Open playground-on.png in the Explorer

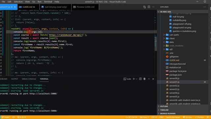[182, 27]
